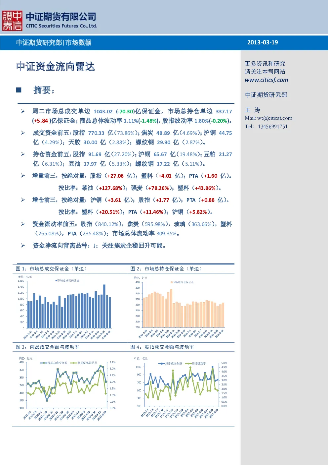Viewport: 328px width, 465px height.
Task: Click the arrow bullet before 持仓资金前五
Action: click(23, 154)
